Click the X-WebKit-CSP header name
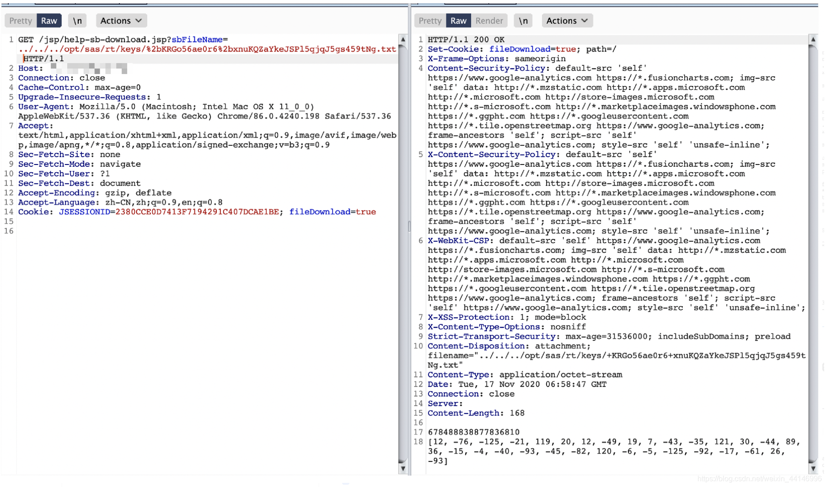The image size is (826, 487). 458,241
